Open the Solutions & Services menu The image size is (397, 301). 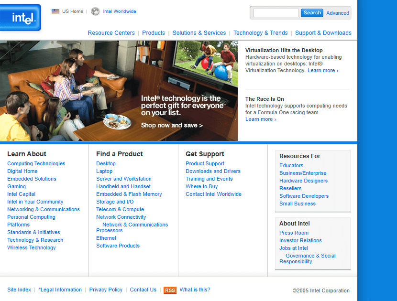(x=199, y=33)
